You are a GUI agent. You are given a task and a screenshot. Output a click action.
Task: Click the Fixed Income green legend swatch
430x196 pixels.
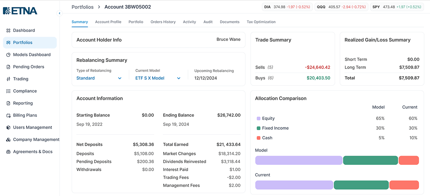[x=258, y=128]
